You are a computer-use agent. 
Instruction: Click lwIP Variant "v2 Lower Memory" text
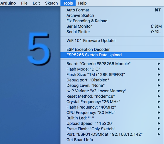click(96, 91)
